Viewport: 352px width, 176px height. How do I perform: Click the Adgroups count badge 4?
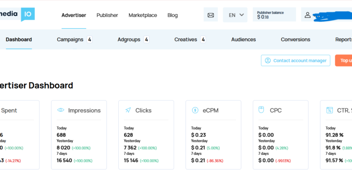point(146,40)
